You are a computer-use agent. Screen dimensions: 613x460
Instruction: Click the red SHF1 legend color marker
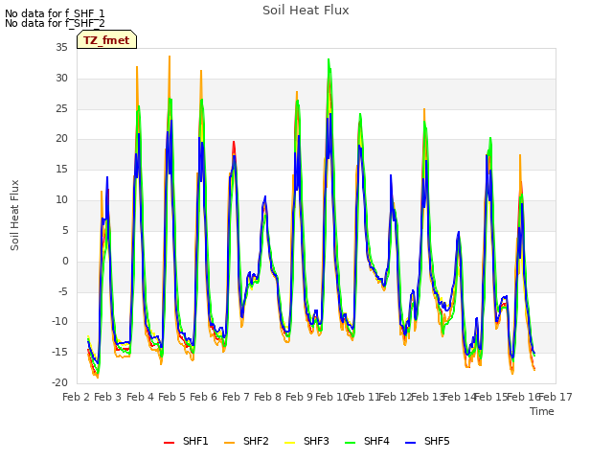pos(169,443)
